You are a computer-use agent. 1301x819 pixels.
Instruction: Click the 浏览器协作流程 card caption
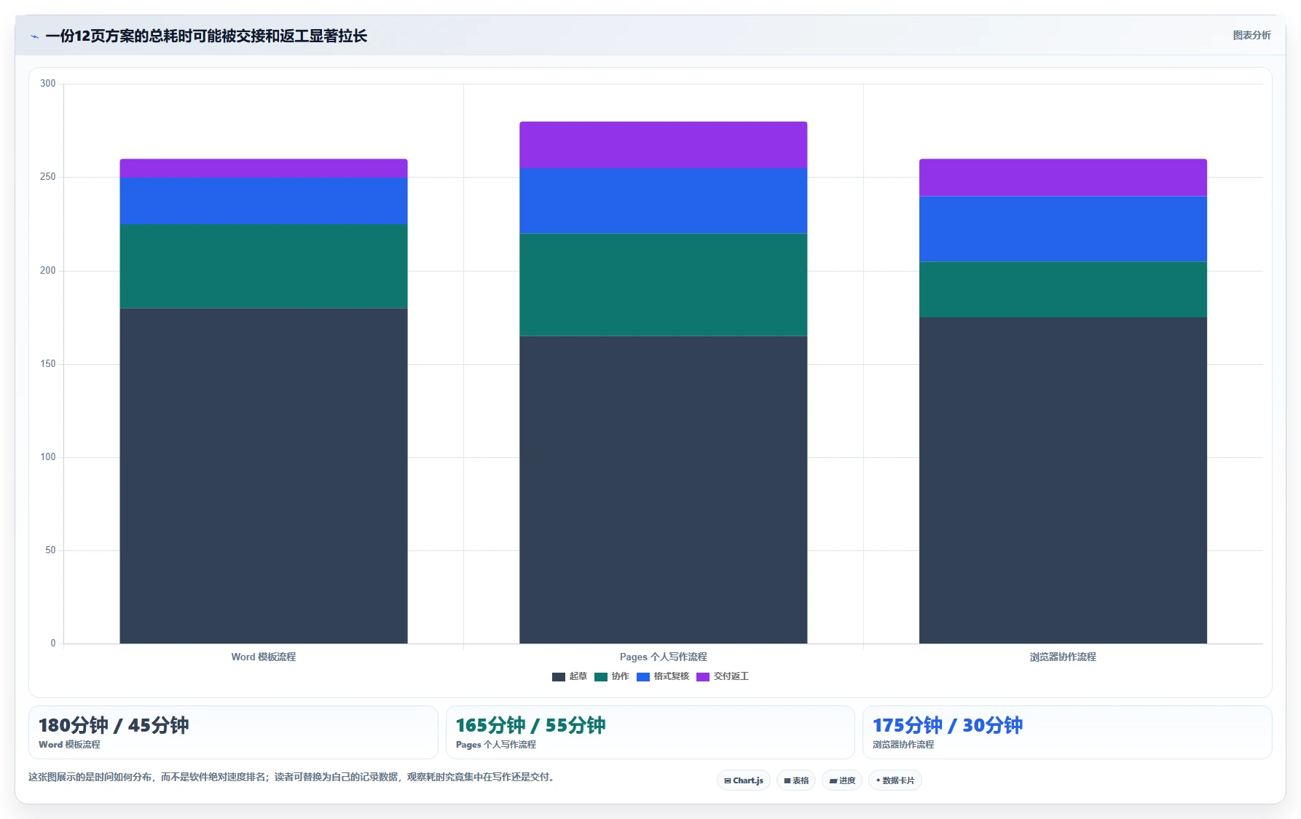coord(903,745)
